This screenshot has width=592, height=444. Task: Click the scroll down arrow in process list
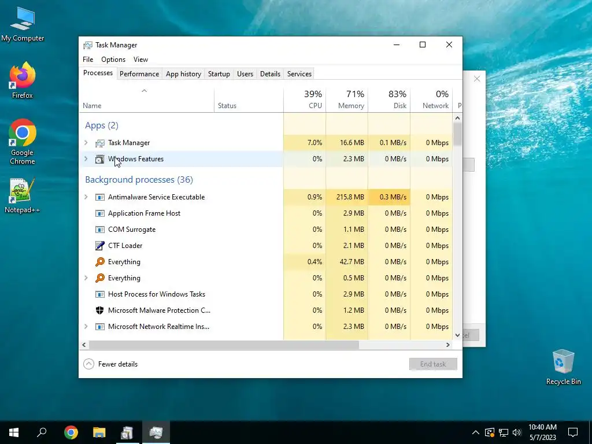point(458,335)
